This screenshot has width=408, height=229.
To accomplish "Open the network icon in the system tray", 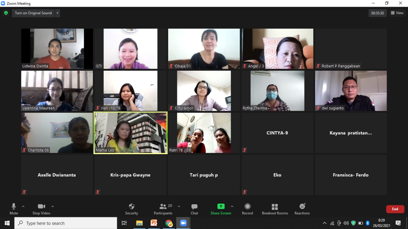I will coord(332,223).
